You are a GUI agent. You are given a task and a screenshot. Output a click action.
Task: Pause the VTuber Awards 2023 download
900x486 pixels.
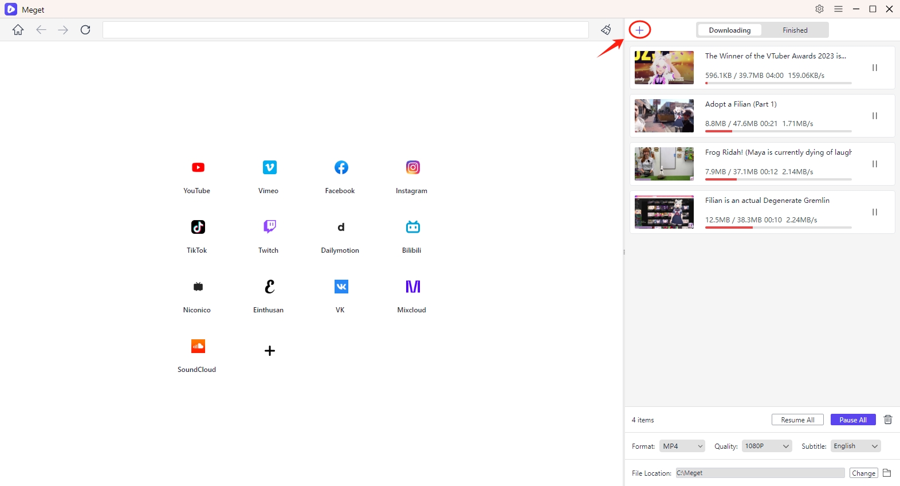coord(875,68)
